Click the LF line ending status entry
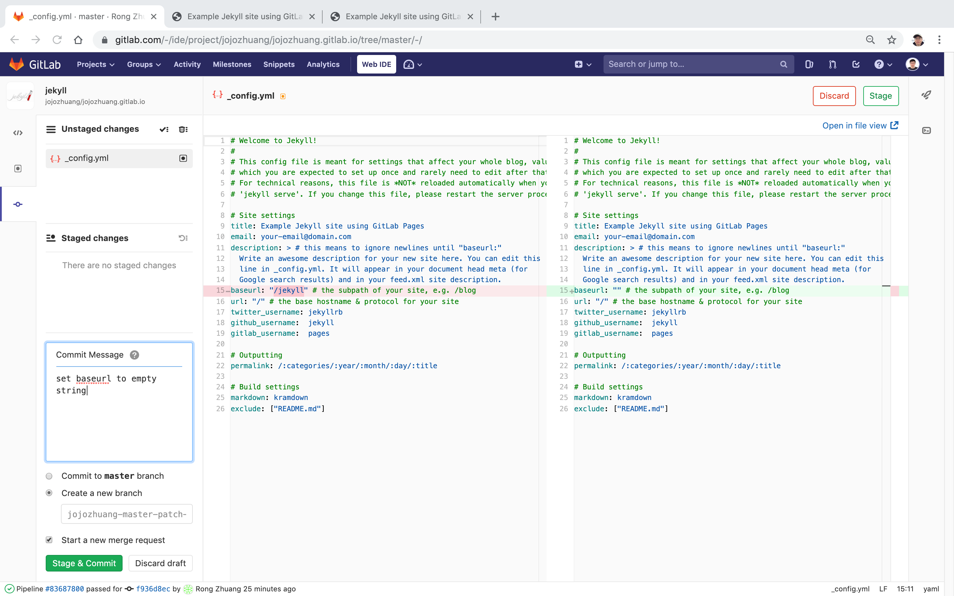The height and width of the screenshot is (596, 954). point(883,588)
